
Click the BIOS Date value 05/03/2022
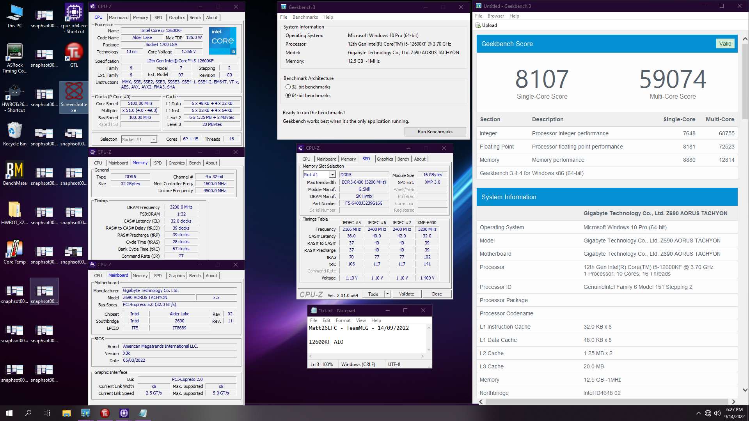[179, 361]
